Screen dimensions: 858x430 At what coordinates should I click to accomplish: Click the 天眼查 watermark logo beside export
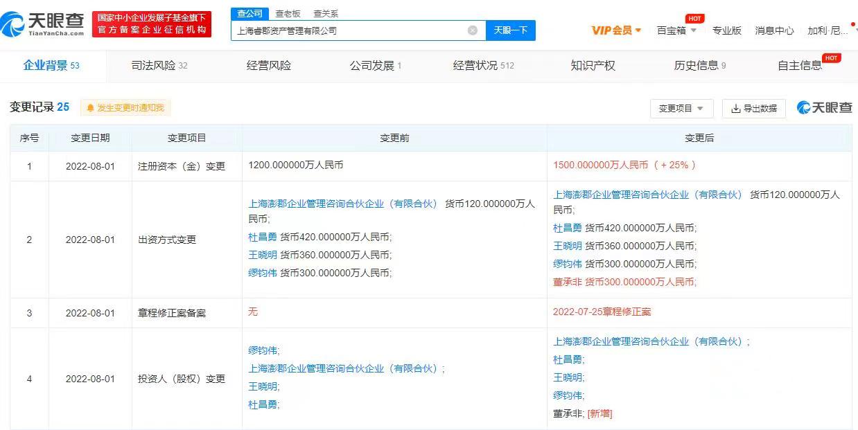point(824,107)
